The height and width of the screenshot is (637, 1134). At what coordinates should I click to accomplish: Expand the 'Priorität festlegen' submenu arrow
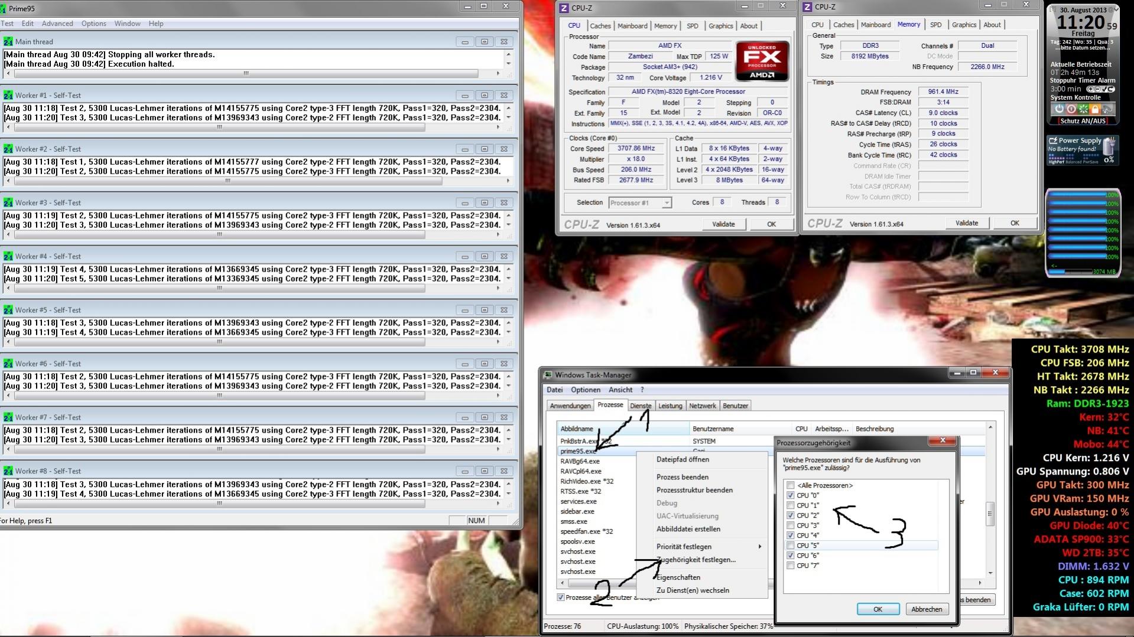(x=760, y=547)
